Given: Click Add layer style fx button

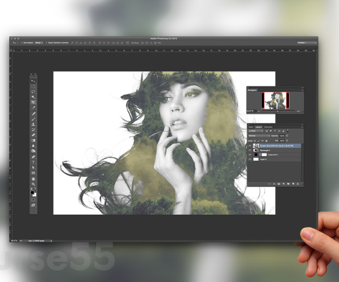Looking at the screenshot, I should click(x=274, y=184).
